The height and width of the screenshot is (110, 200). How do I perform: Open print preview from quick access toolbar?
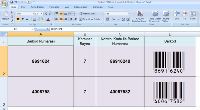coord(28,2)
